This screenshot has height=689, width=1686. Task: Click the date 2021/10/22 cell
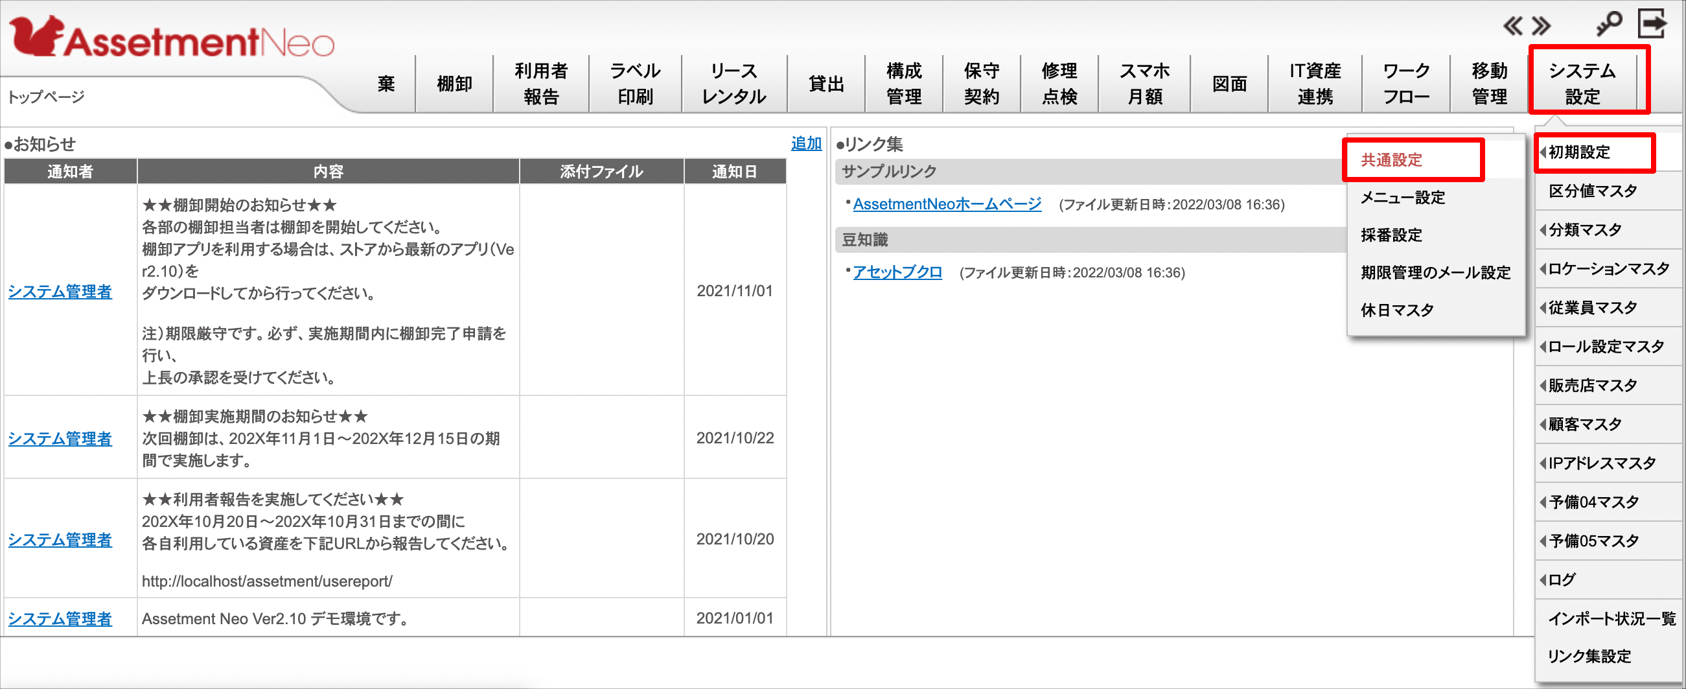(x=734, y=438)
